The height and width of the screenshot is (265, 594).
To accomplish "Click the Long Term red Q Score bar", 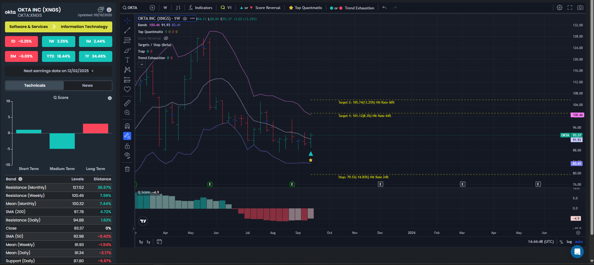I will (95, 128).
